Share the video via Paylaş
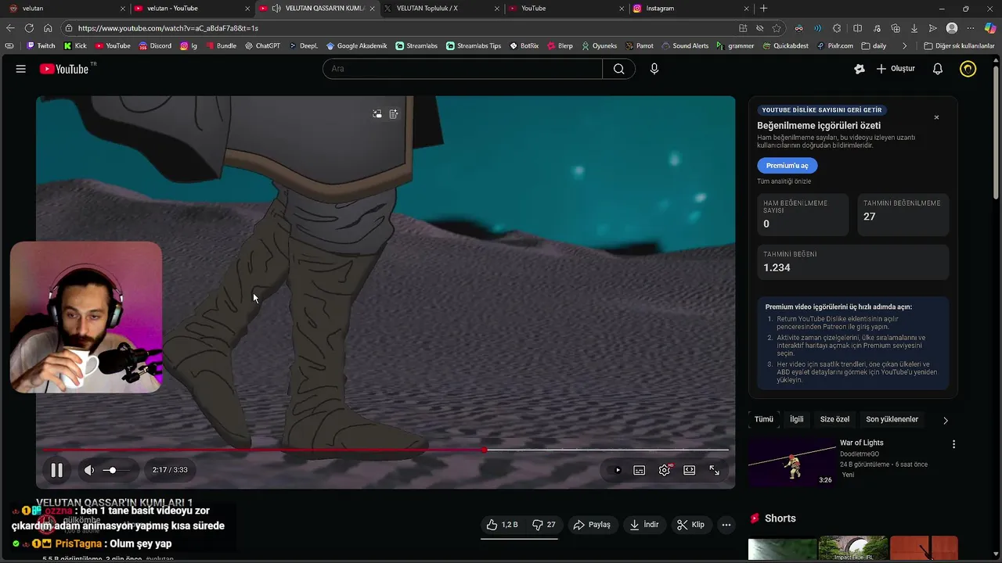This screenshot has height=563, width=1002. tap(592, 525)
